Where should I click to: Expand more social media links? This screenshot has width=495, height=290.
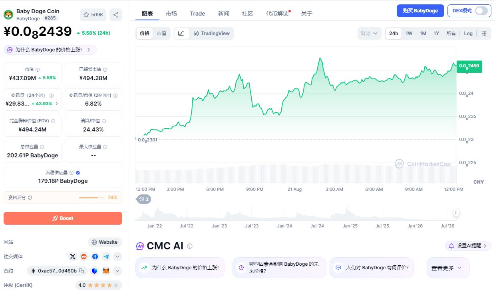coord(117,257)
